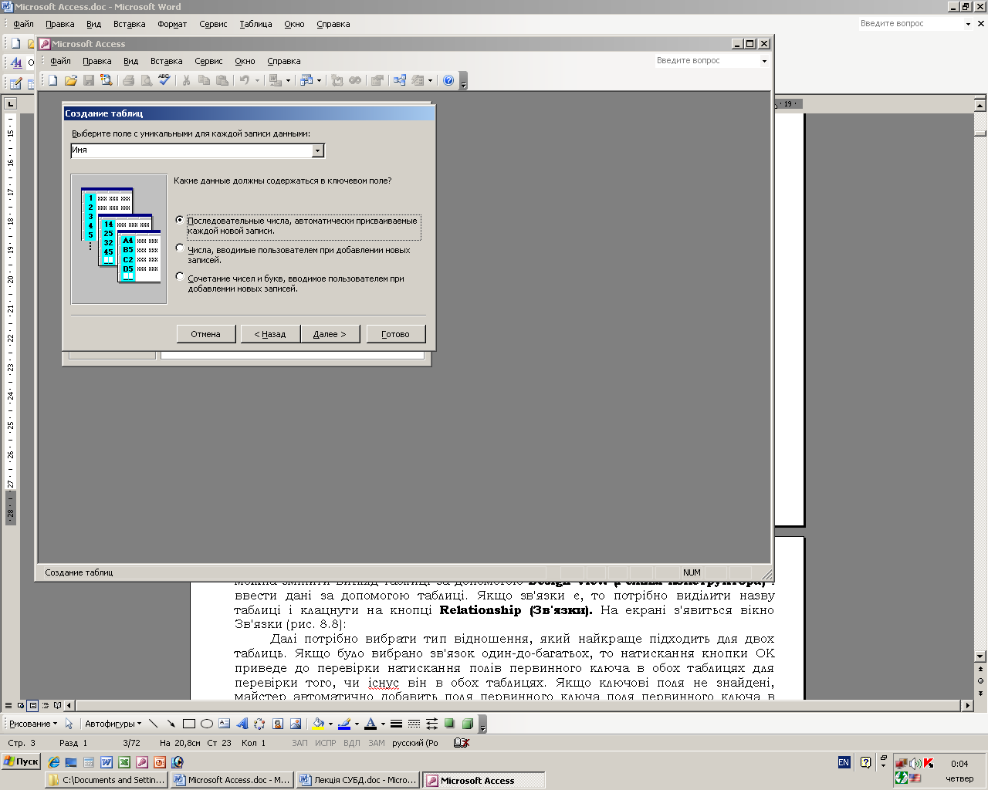Expand the Undo history dropdown arrow in Access
The height and width of the screenshot is (790, 988).
[x=257, y=80]
